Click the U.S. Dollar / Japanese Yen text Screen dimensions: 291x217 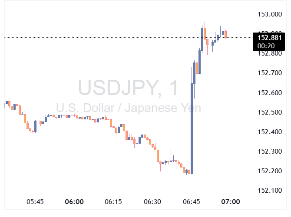tap(128, 107)
